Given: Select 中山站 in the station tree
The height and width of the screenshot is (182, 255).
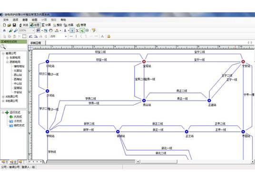Looking at the screenshot, I should coord(18,83).
